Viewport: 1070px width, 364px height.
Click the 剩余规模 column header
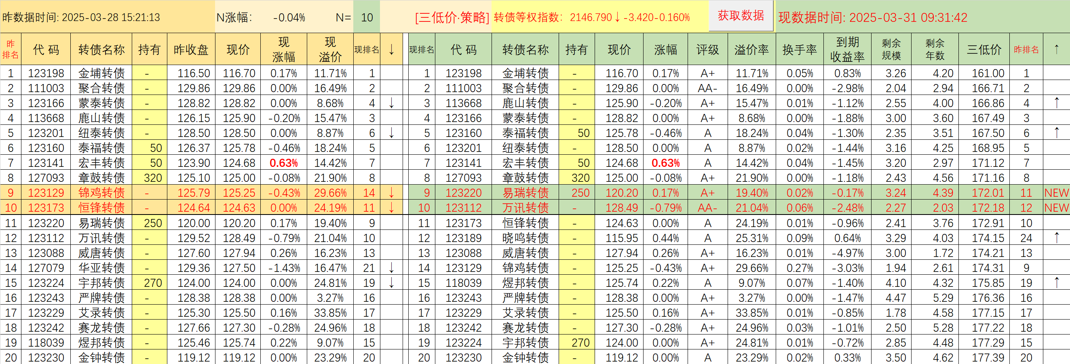tap(891, 49)
